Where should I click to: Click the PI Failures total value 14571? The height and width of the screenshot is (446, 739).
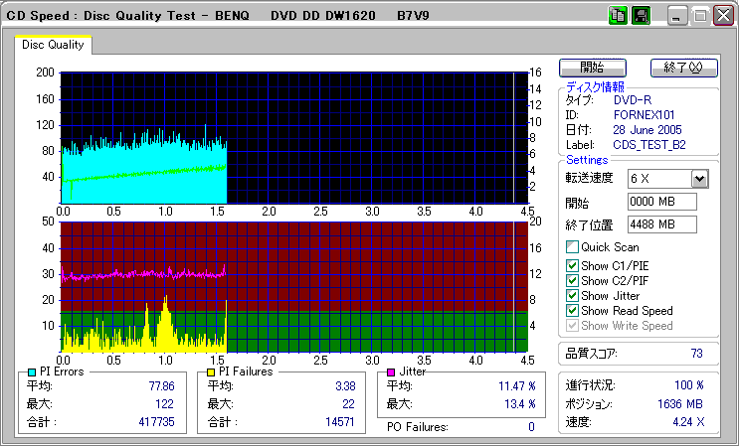tap(340, 421)
